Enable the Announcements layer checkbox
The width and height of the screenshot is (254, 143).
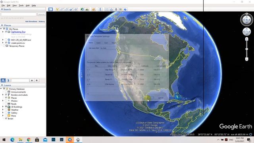(6, 92)
